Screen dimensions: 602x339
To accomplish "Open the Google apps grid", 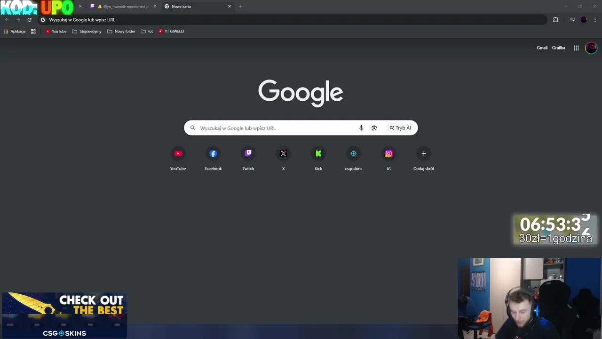I will tap(576, 48).
